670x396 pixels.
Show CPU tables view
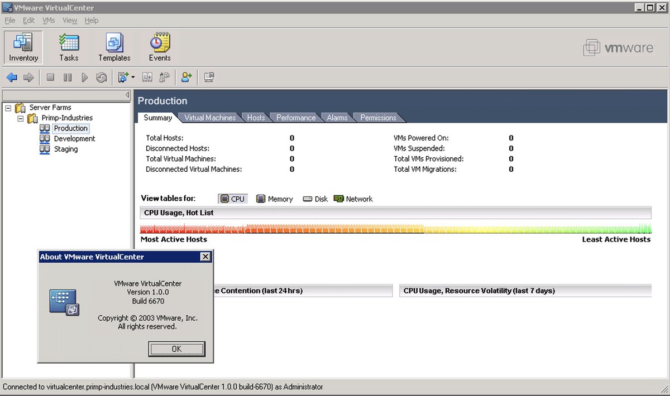(x=233, y=199)
